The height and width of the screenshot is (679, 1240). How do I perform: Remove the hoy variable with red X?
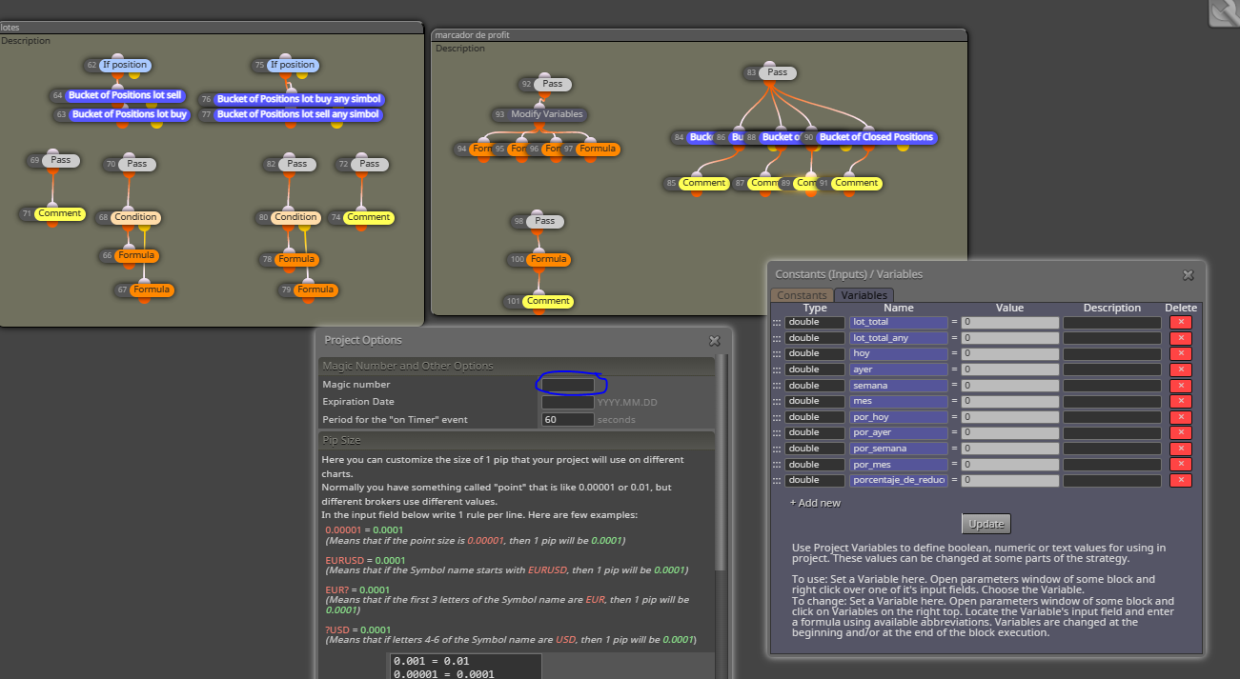1180,353
